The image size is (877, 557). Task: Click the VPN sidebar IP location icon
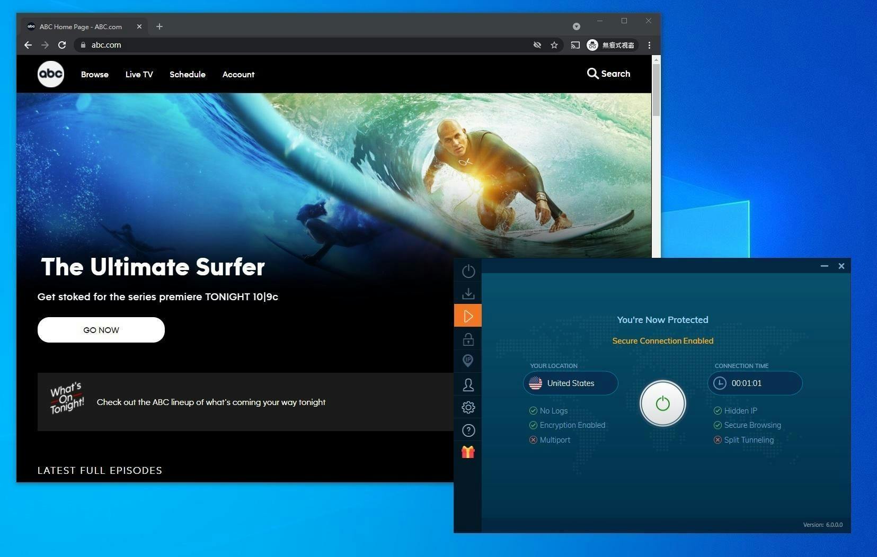tap(468, 361)
